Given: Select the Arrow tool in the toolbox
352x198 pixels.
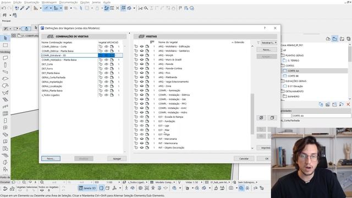Looking at the screenshot, I should click(5, 38).
